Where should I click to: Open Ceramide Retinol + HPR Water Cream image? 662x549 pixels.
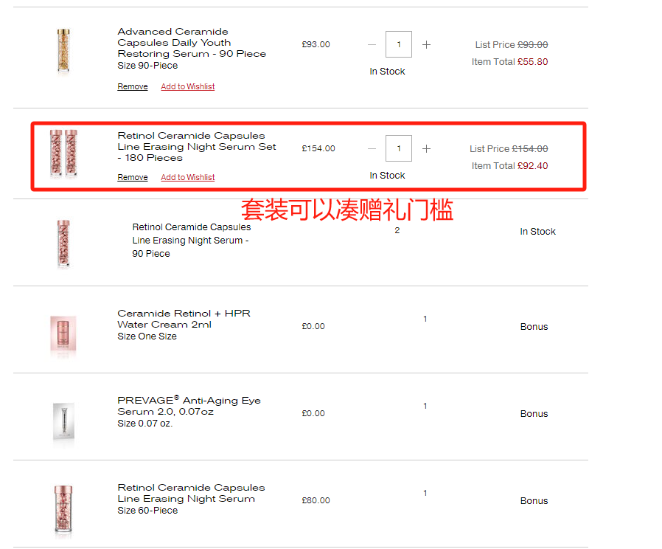63,334
